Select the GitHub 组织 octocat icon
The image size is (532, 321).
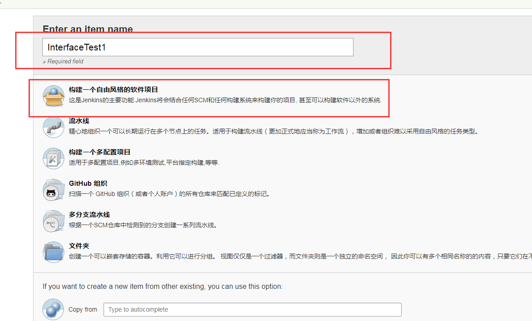tap(54, 190)
